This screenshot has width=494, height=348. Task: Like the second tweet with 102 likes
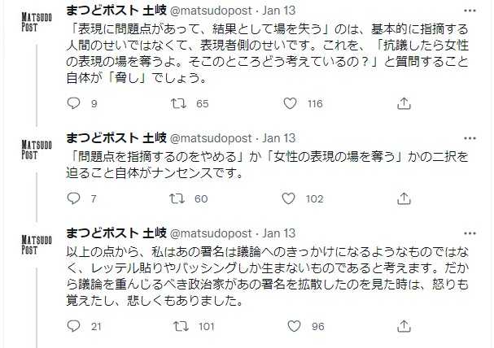[x=292, y=198]
